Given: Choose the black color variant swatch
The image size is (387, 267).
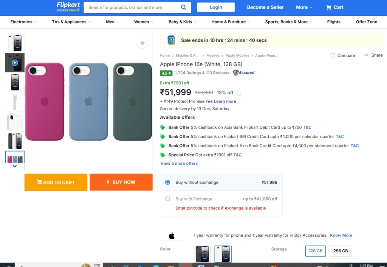Looking at the screenshot, I should coord(202,254).
